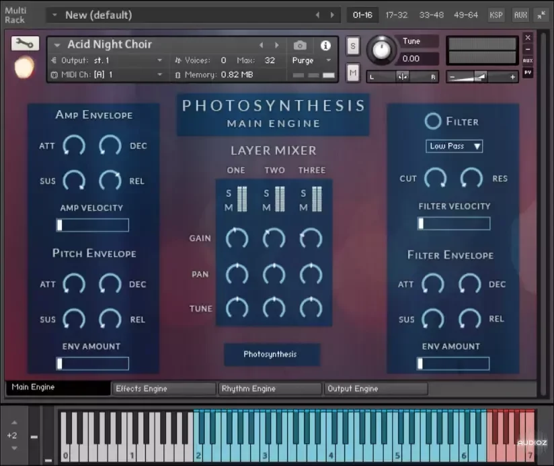This screenshot has height=466, width=554.
Task: Click the AUX button in rack header
Action: [520, 15]
